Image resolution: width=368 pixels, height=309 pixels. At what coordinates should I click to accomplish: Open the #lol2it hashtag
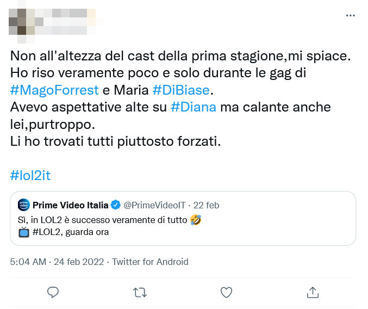point(30,176)
